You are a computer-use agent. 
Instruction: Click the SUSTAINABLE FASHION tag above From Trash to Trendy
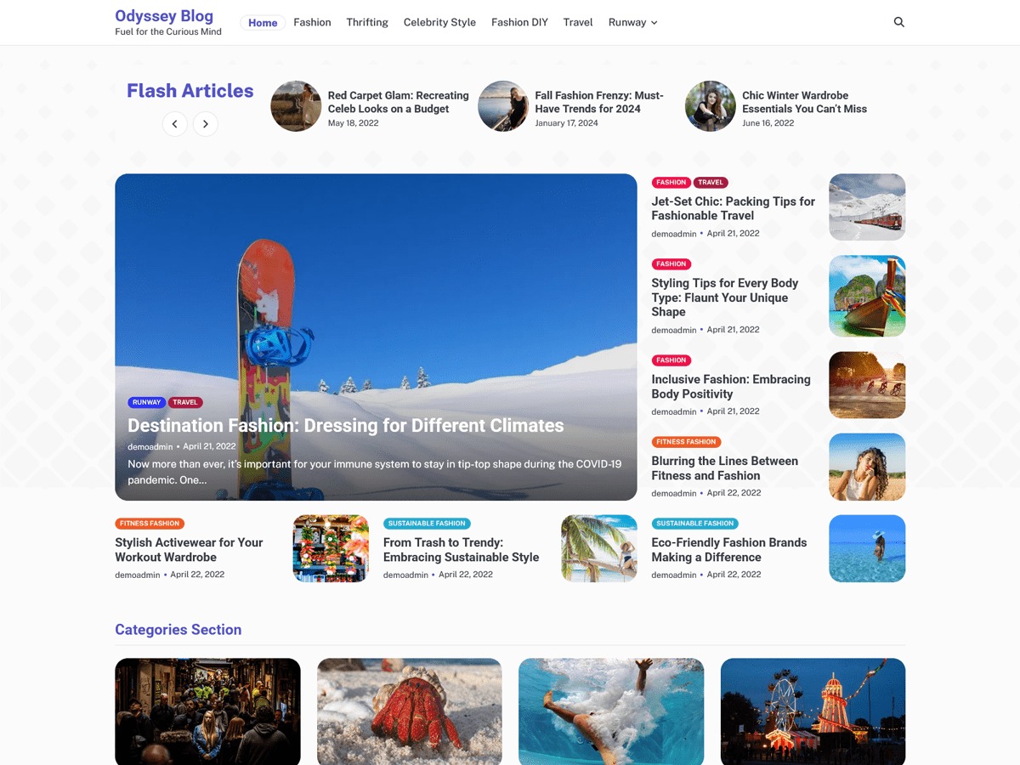coord(427,523)
